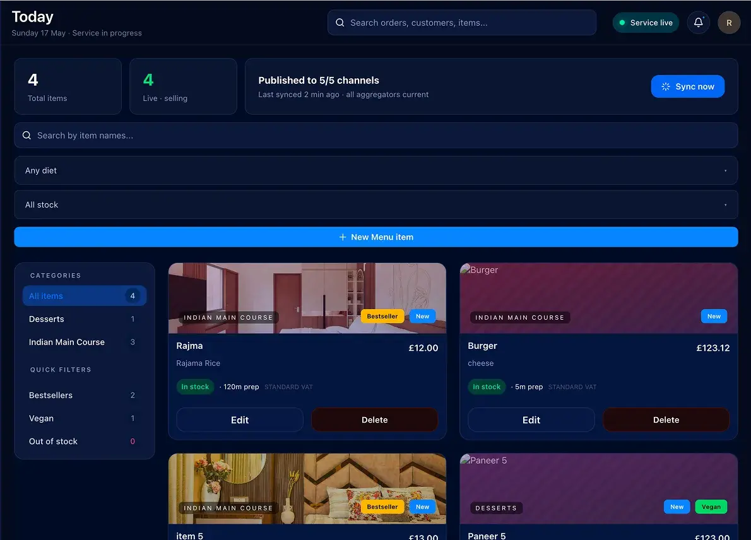Viewport: 751px width, 540px height.
Task: Click the DESSERTS label on Paneer 5 card
Action: (495, 508)
